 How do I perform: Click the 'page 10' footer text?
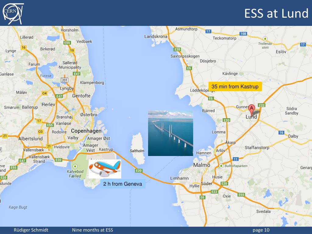261,230
